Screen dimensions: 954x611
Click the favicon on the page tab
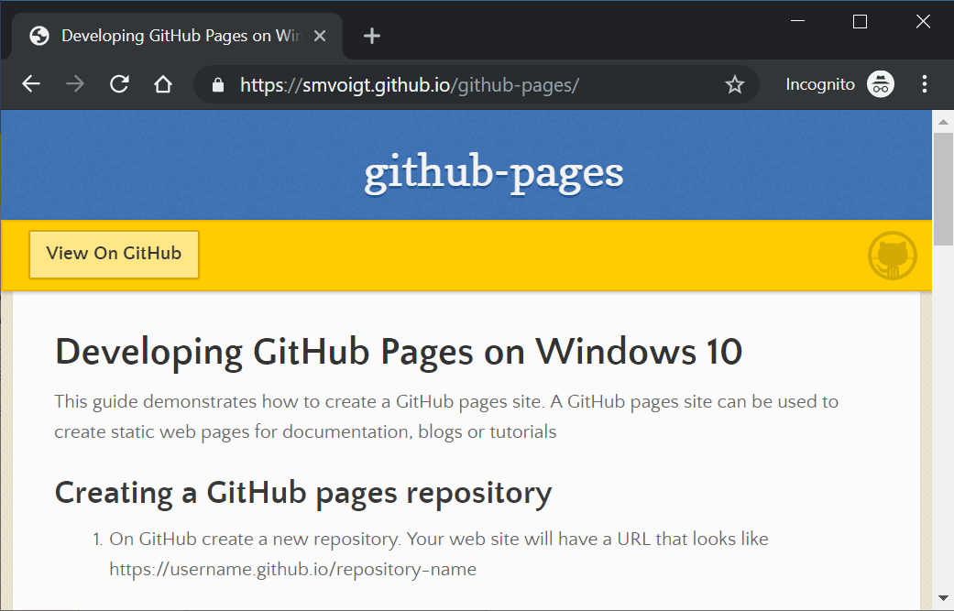pyautogui.click(x=38, y=36)
